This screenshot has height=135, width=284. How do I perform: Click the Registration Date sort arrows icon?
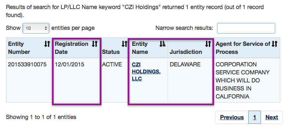(x=94, y=44)
